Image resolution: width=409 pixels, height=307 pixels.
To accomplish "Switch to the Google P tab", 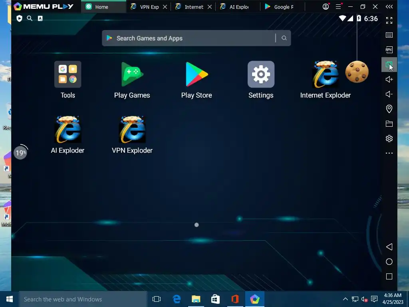I will (x=283, y=7).
